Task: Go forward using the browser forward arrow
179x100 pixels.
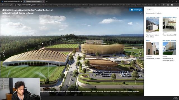Action: pos(7,5)
